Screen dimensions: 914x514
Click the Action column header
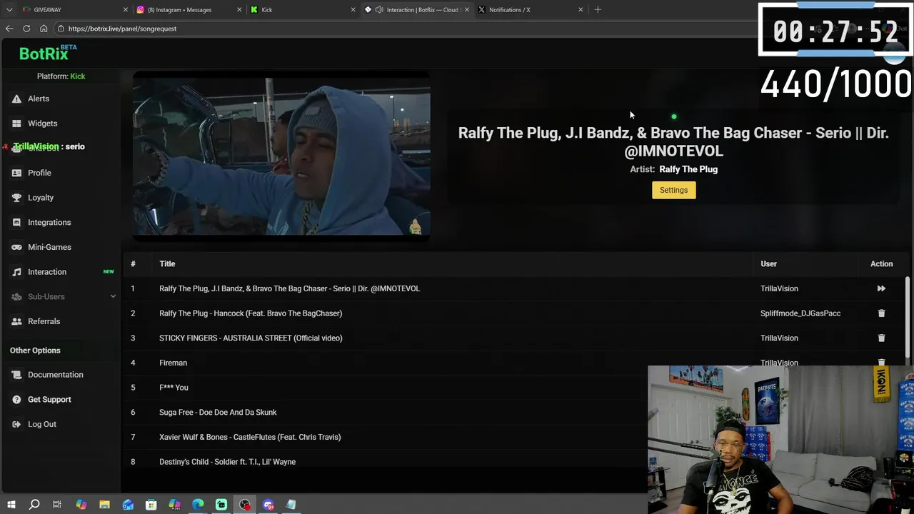pos(881,264)
